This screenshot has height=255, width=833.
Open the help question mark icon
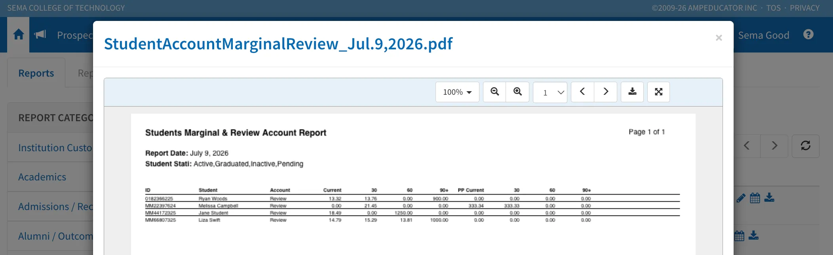(808, 35)
